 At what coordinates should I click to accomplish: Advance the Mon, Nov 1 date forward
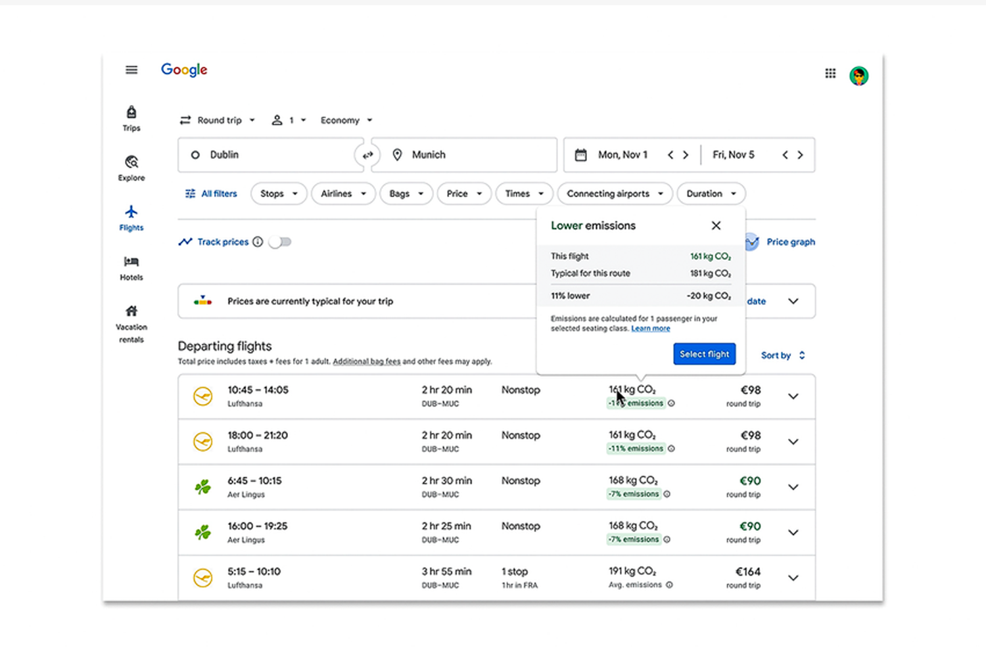[686, 155]
